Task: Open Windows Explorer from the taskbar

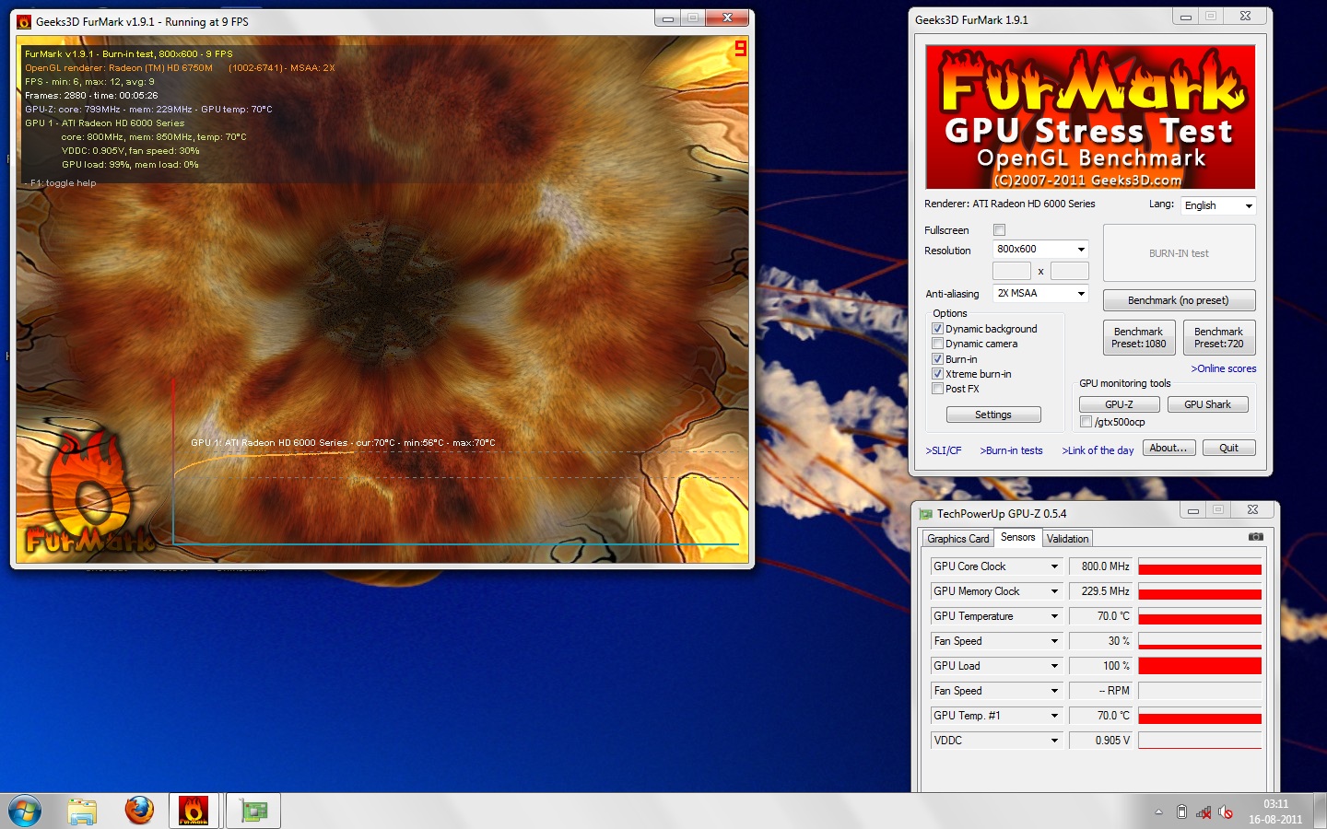Action: [82, 811]
